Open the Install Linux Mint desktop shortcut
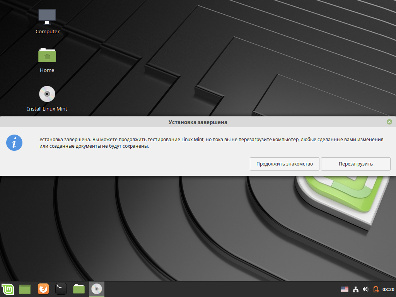This screenshot has height=297, width=396. 47,94
